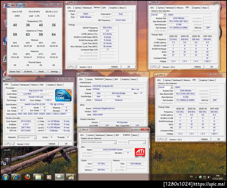Click XS Bench in Real Temp

28,72
